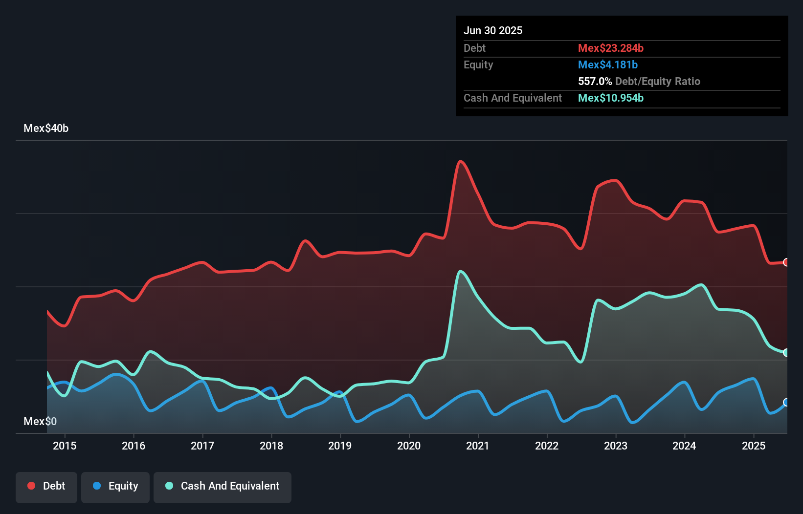
Task: Click the 557.0% Debt/Equity Ratio text
Action: click(x=639, y=81)
